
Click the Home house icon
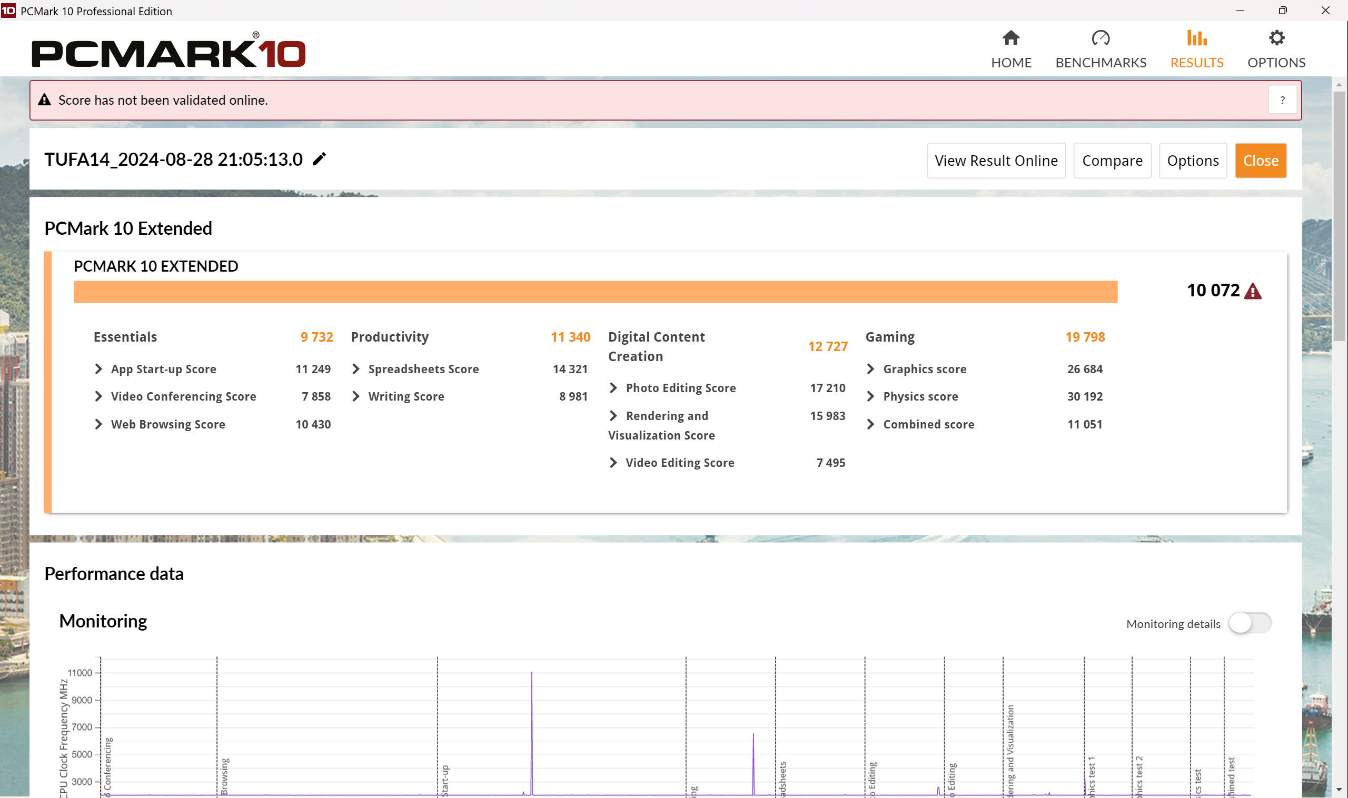[x=1010, y=38]
